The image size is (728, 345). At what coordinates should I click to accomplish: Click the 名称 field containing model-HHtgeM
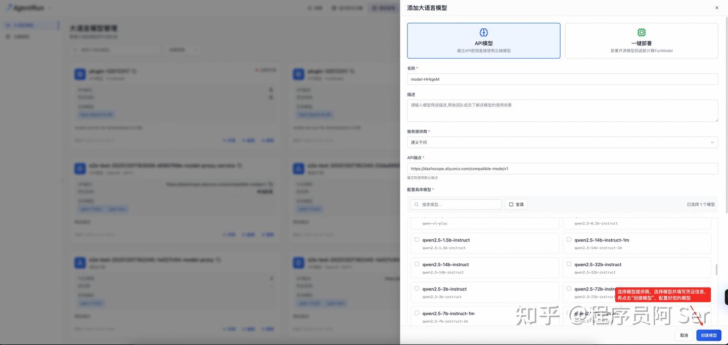point(563,79)
